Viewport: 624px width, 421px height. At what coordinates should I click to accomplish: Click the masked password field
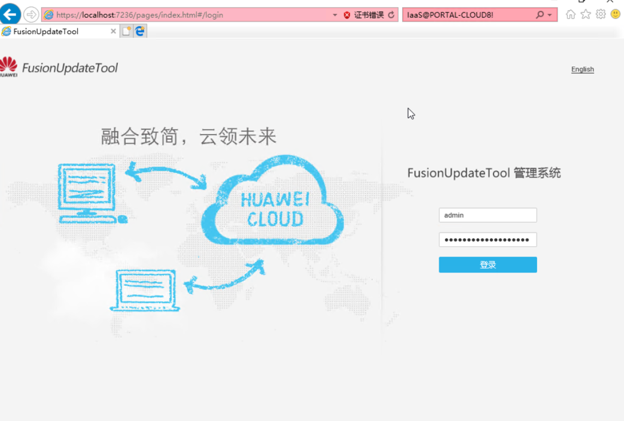488,240
